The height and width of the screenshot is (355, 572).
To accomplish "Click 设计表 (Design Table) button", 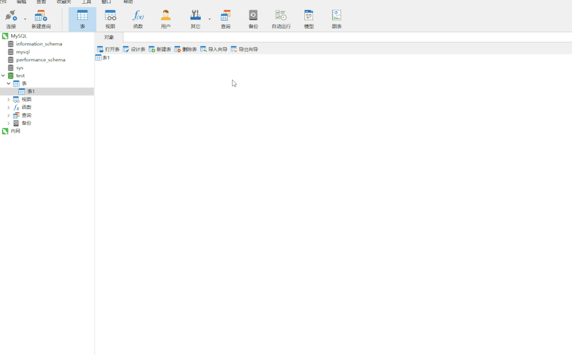I will [134, 49].
